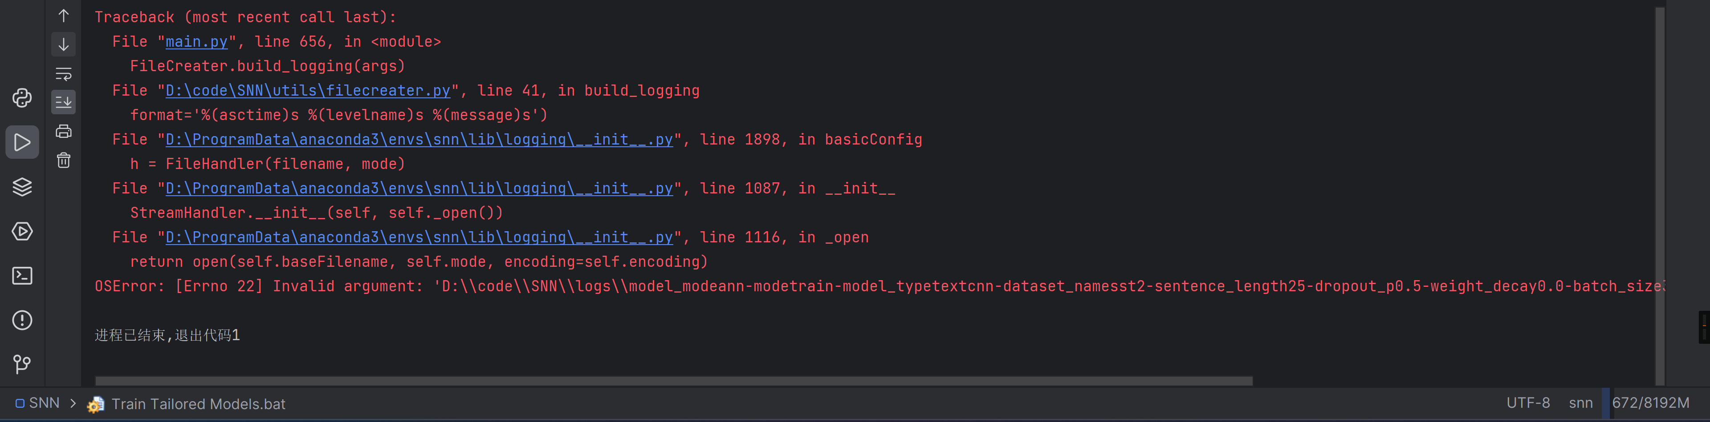Toggle soft-wrap in the console

point(64,73)
